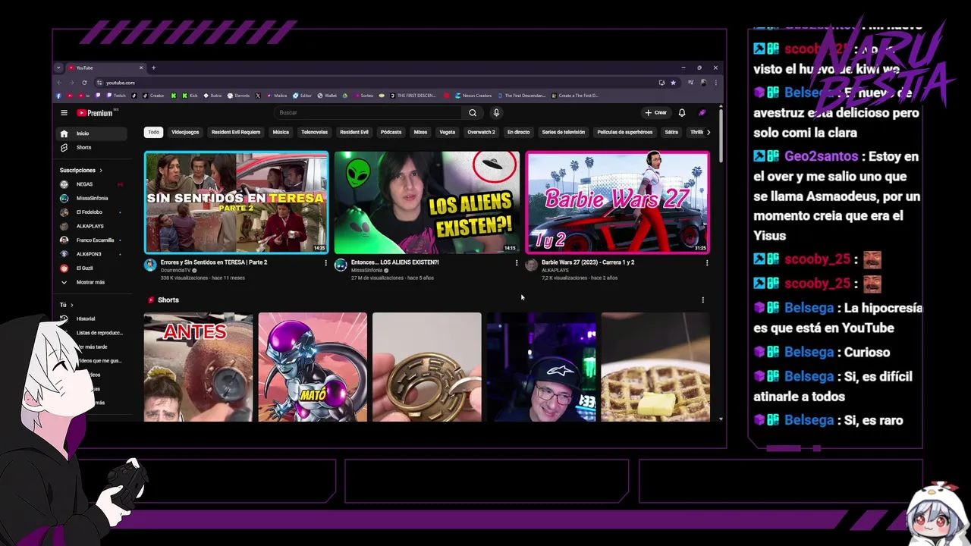
Task: Open the El Guzii subscription
Action: click(93, 268)
